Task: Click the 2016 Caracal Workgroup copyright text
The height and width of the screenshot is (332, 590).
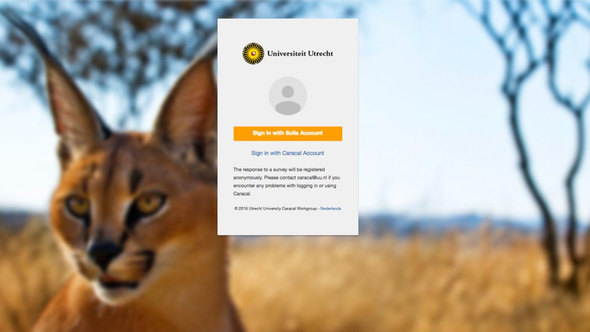Action: pyautogui.click(x=276, y=209)
